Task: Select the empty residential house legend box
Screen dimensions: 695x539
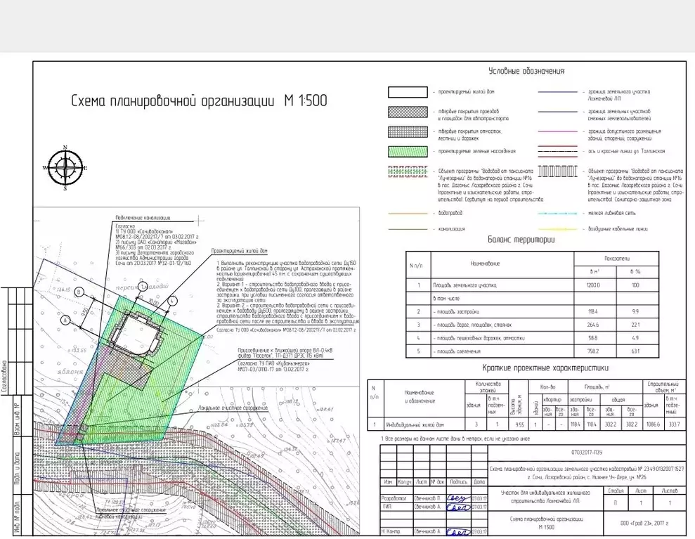Action: tap(408, 92)
